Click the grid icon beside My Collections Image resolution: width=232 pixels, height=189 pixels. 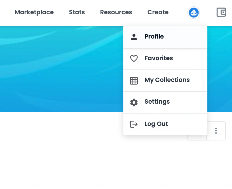pyautogui.click(x=134, y=81)
